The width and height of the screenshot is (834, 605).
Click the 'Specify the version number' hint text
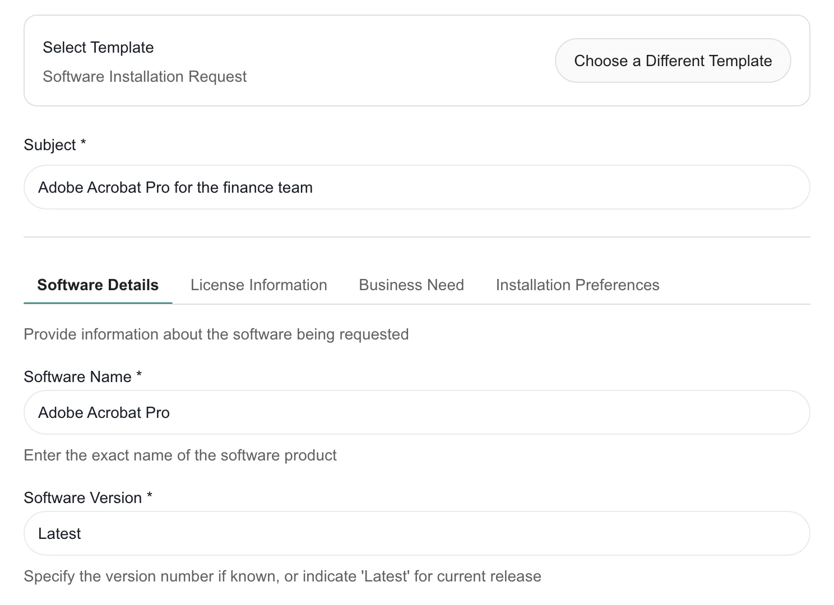pos(282,576)
